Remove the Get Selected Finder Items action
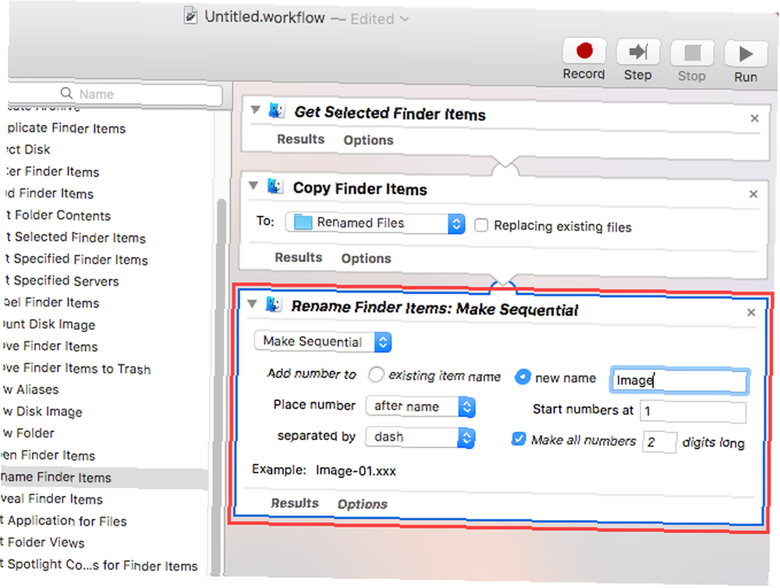 (x=754, y=119)
